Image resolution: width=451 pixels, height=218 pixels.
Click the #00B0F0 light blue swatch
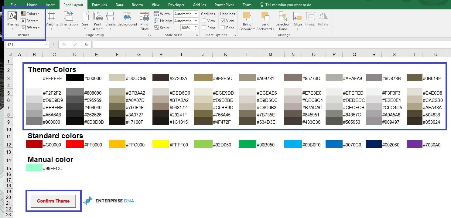pyautogui.click(x=293, y=144)
